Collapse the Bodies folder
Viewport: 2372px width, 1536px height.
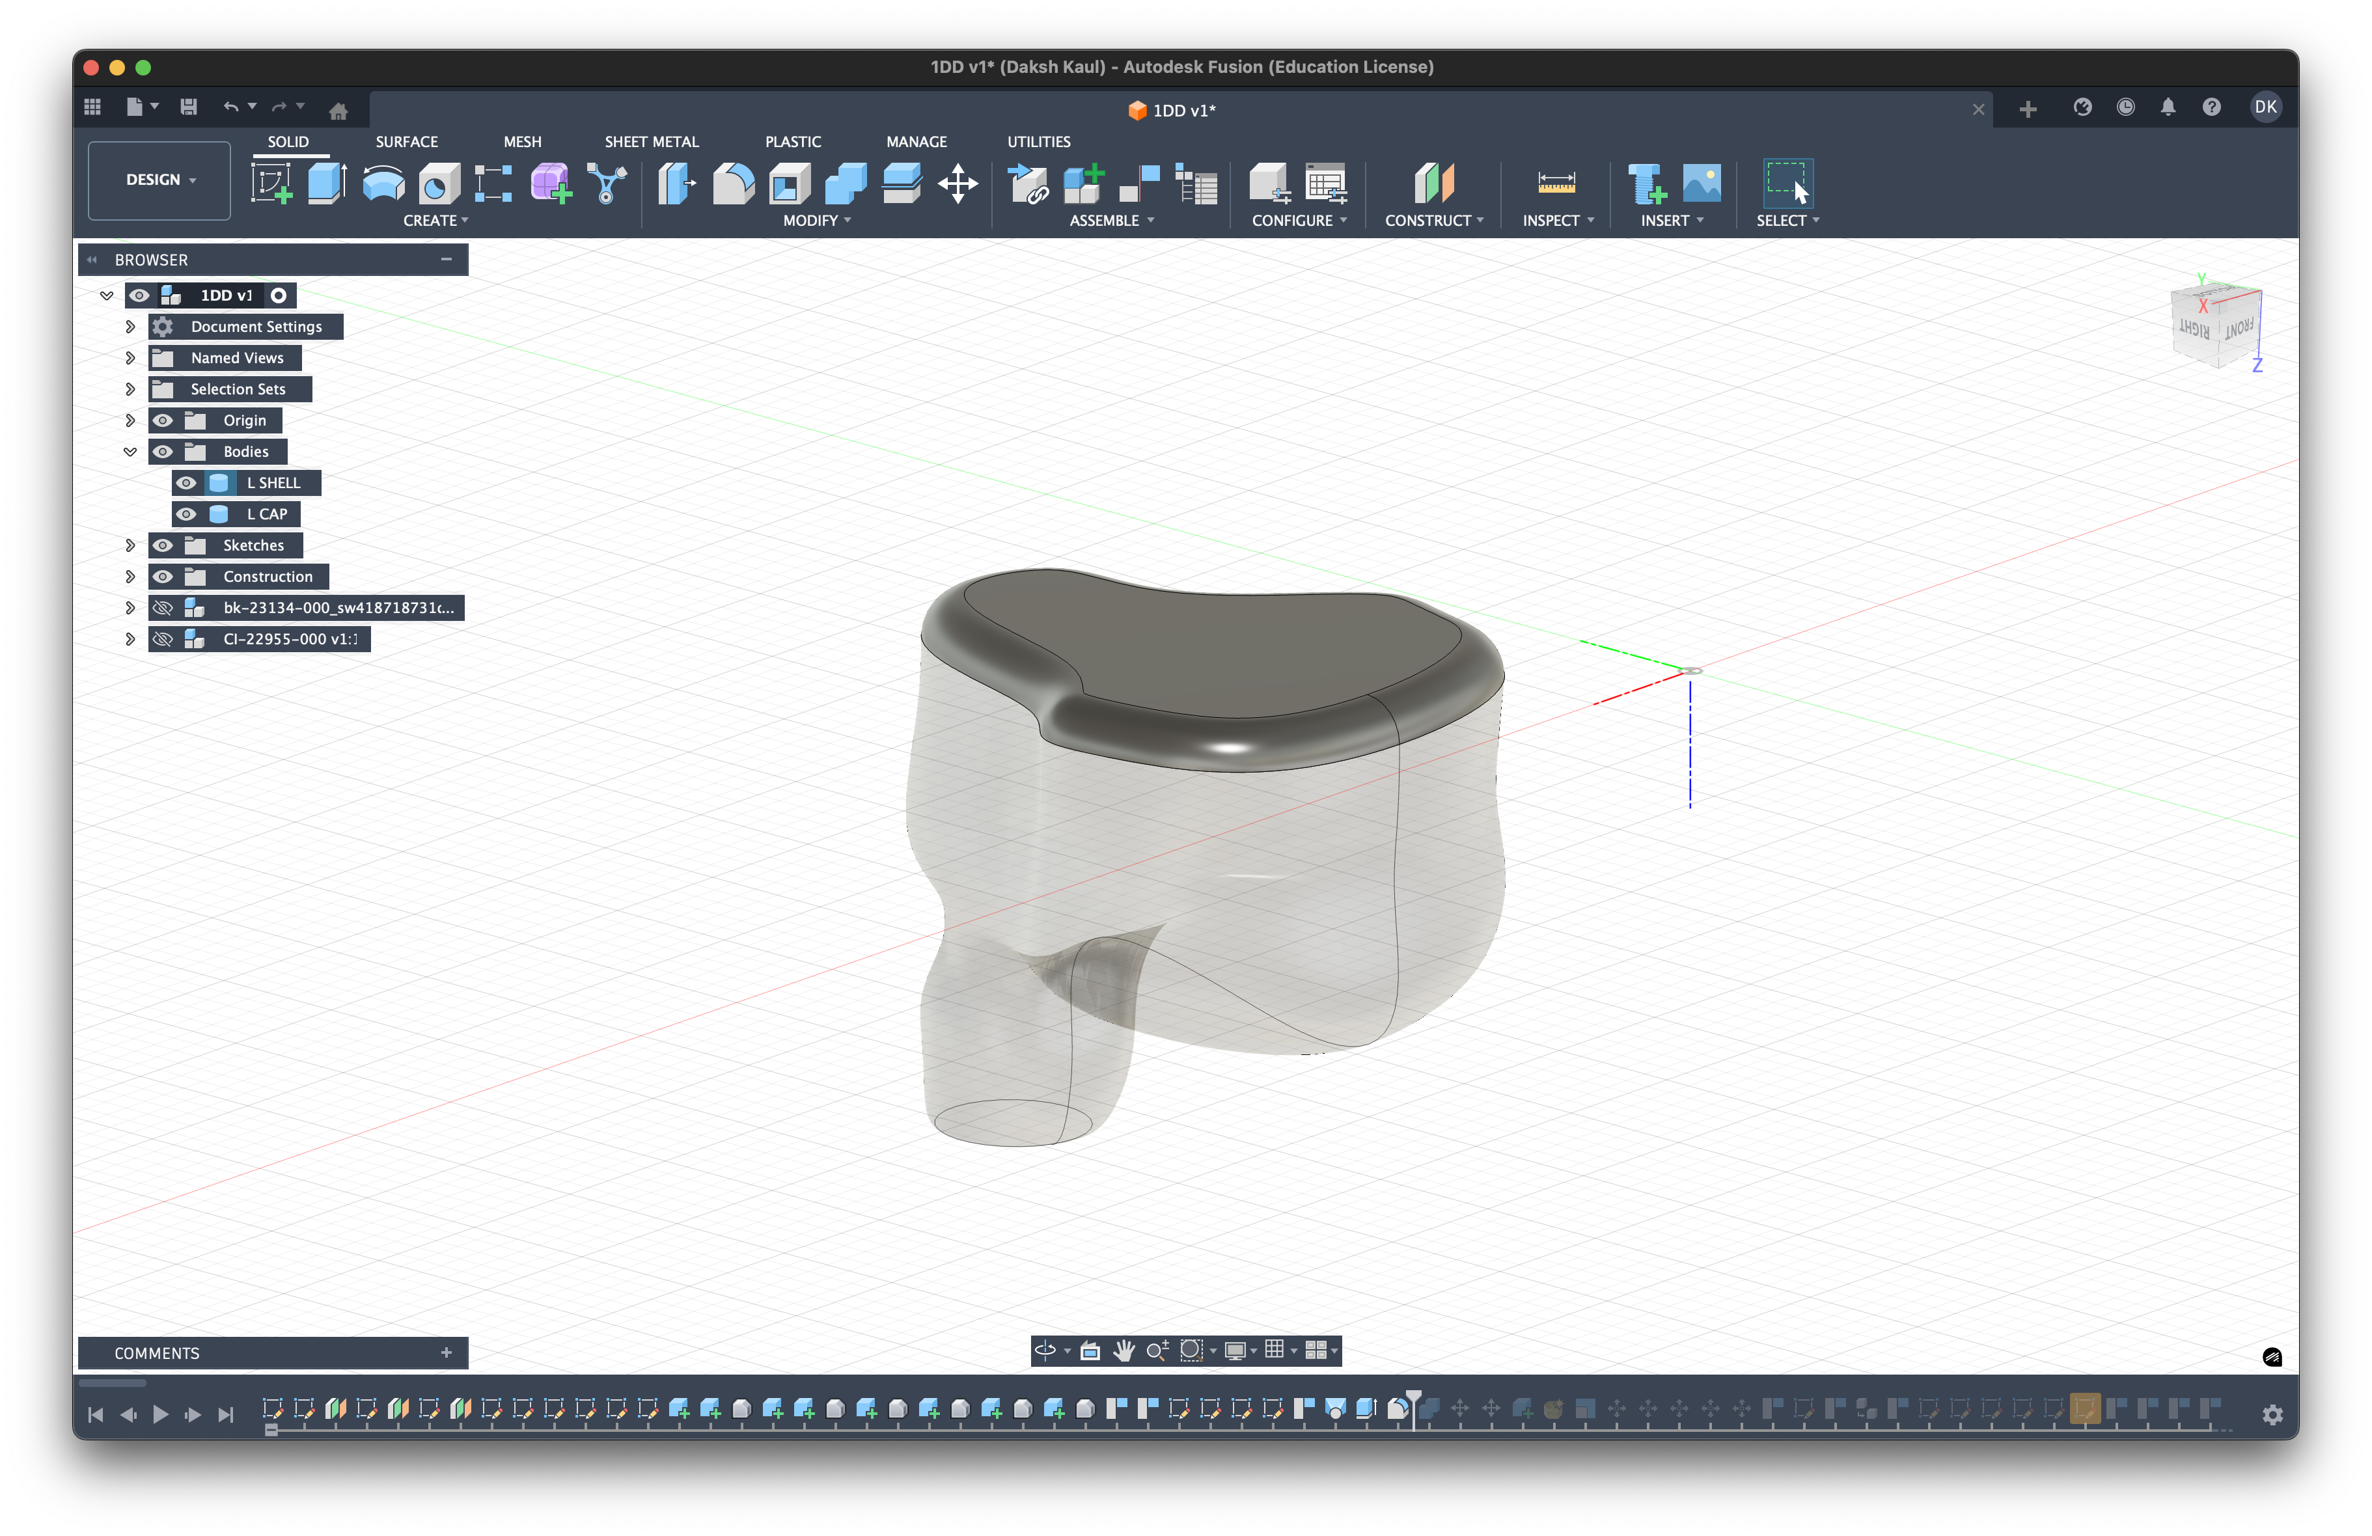pos(131,452)
